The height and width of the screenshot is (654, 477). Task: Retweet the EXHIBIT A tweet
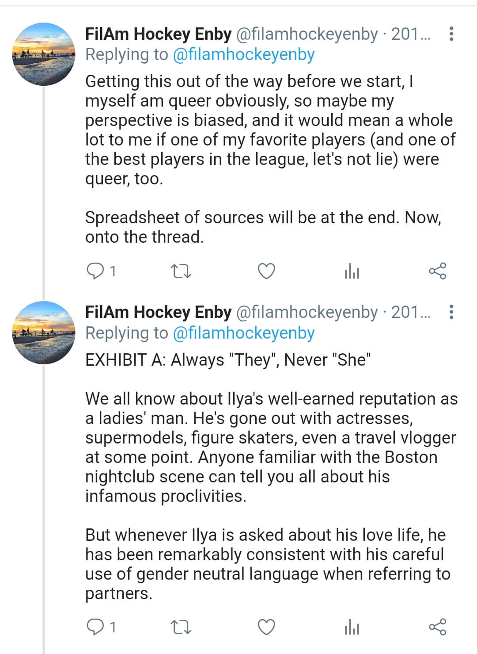(x=181, y=627)
